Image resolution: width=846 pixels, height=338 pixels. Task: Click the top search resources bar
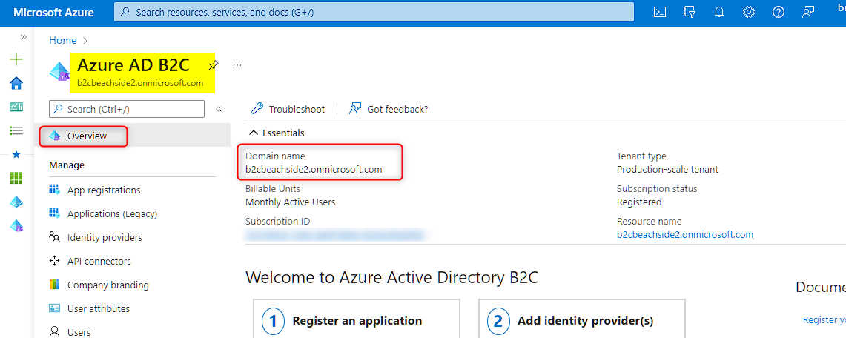(374, 12)
